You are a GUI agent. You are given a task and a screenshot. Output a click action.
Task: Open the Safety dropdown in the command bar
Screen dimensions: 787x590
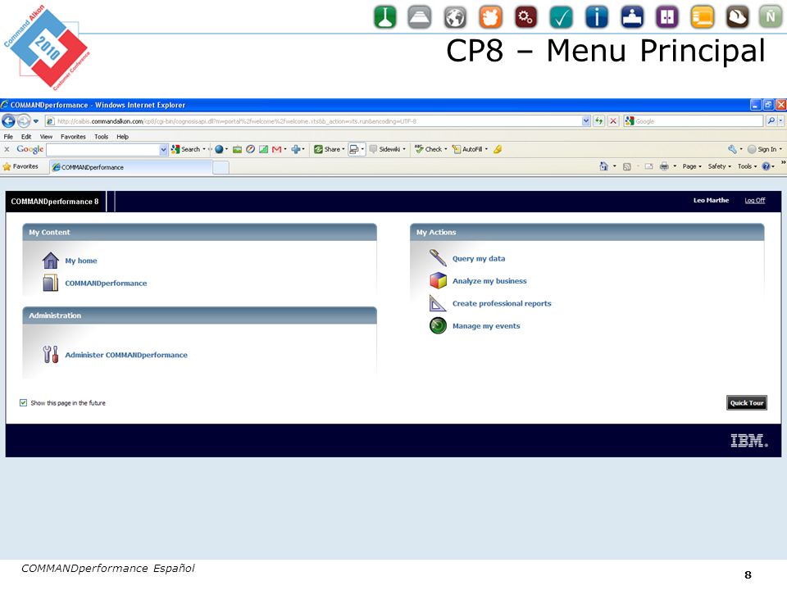click(x=719, y=166)
